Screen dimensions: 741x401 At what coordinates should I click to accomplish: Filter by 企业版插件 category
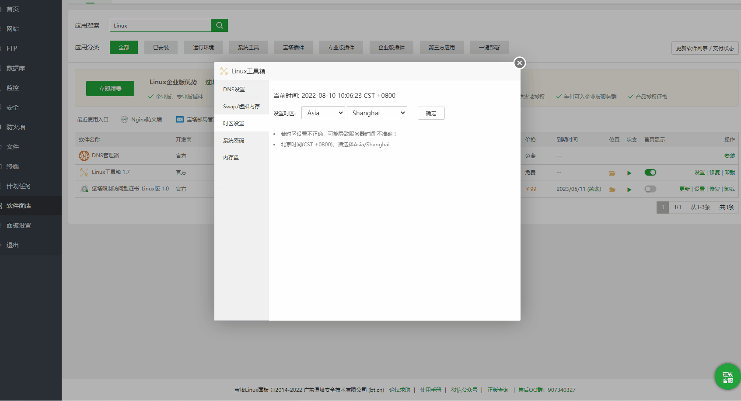tap(391, 47)
